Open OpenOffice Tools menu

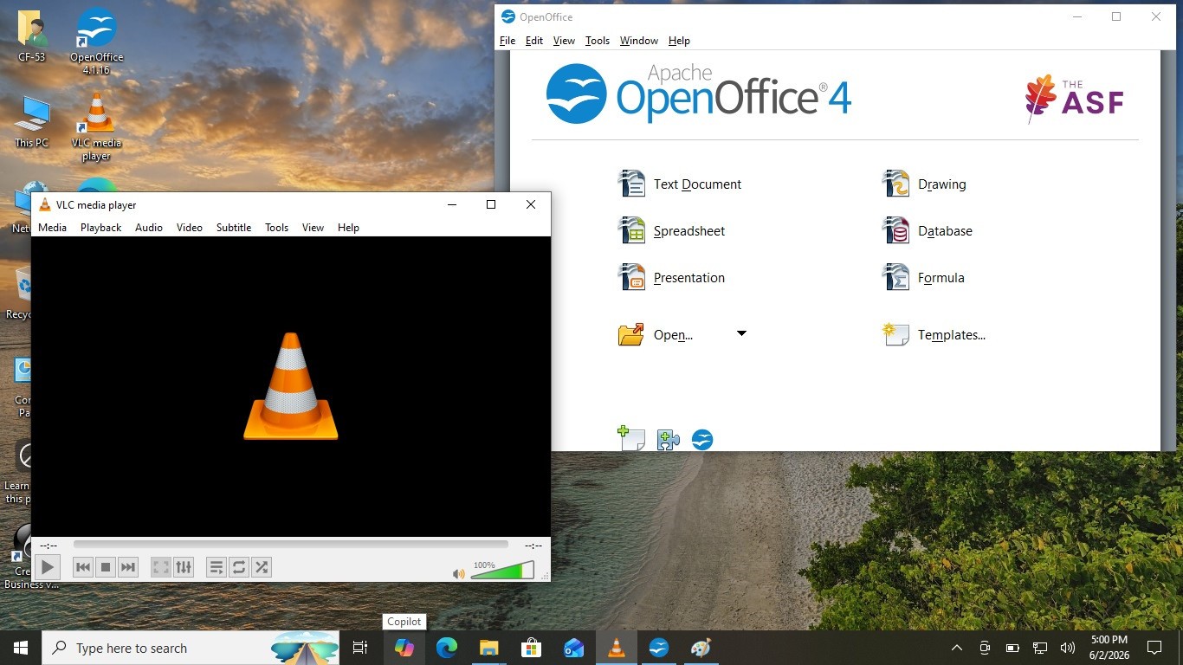pyautogui.click(x=598, y=41)
